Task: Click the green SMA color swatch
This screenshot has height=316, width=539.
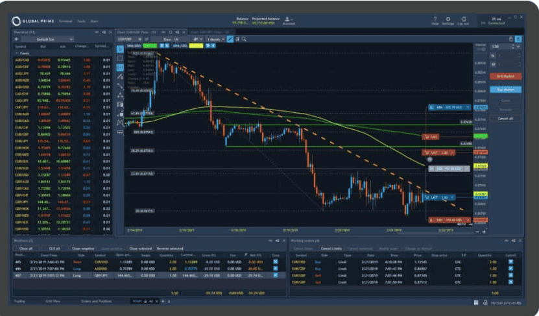Action: tap(149, 47)
